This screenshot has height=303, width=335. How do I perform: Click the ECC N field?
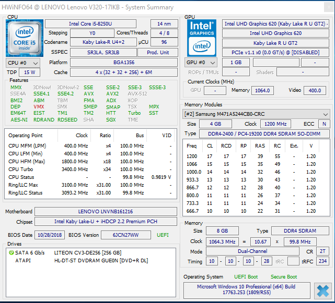[x=324, y=124]
